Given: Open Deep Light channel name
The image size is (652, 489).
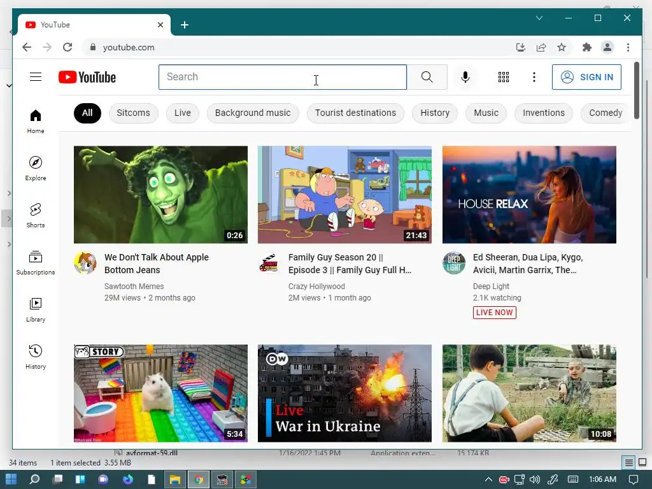Looking at the screenshot, I should tap(491, 286).
